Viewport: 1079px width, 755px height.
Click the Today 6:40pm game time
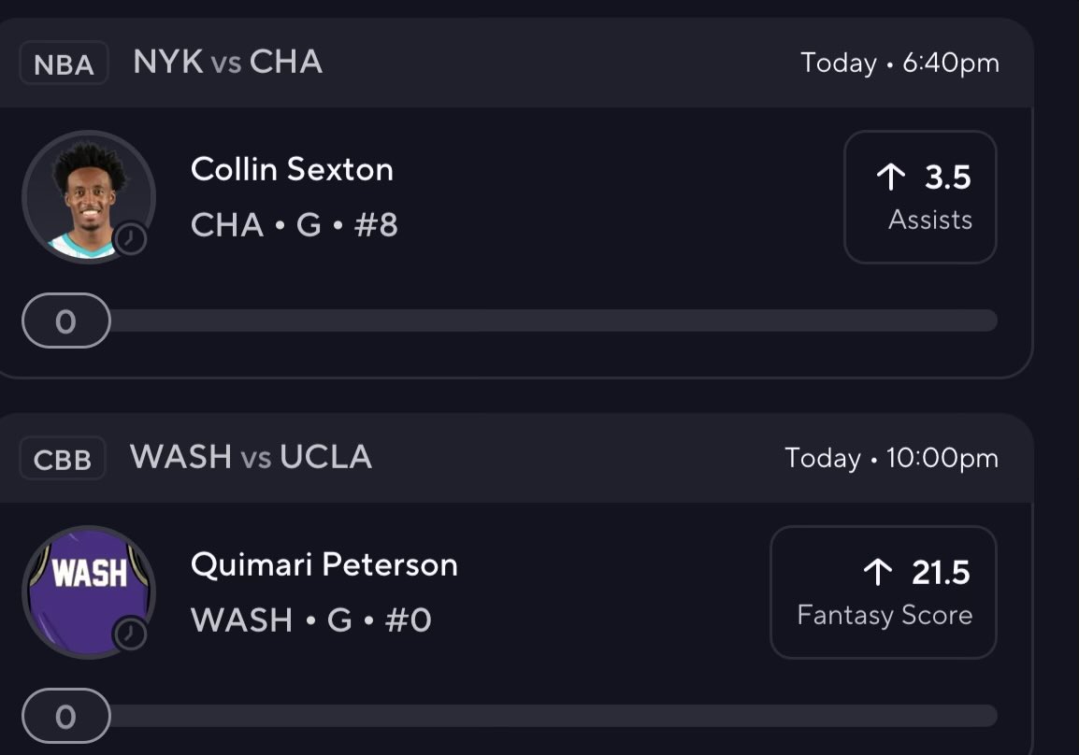click(899, 64)
